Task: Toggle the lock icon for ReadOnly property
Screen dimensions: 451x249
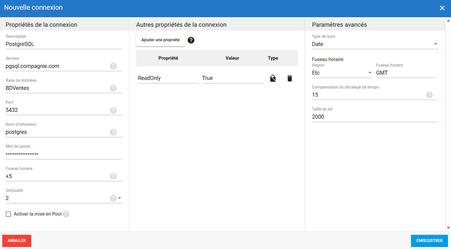Action: pos(273,78)
